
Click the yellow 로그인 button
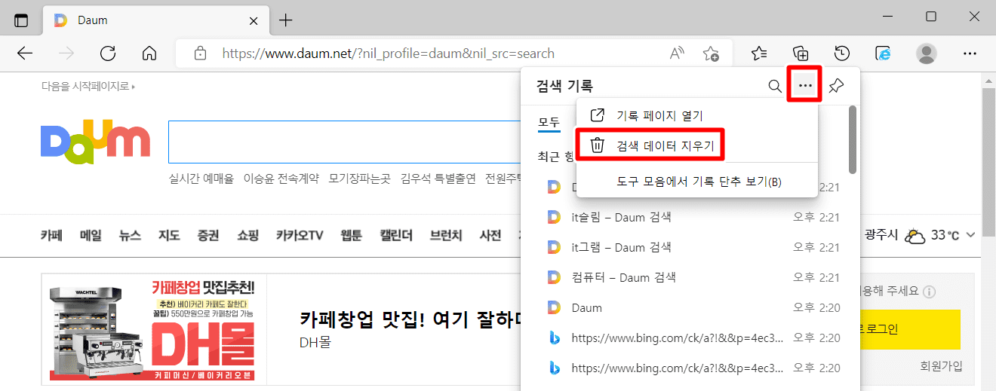[910, 330]
